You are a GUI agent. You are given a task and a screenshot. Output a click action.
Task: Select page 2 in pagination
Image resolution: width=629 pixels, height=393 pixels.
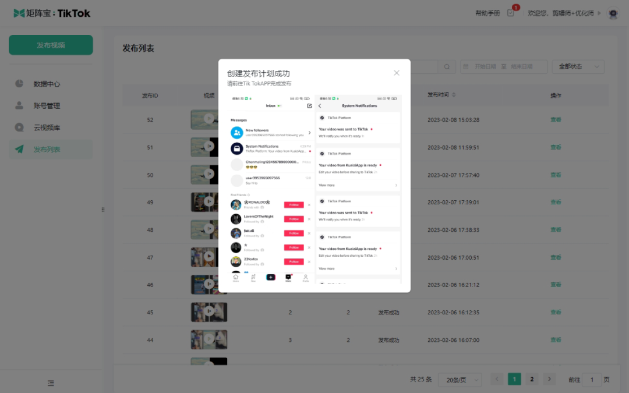coord(532,379)
